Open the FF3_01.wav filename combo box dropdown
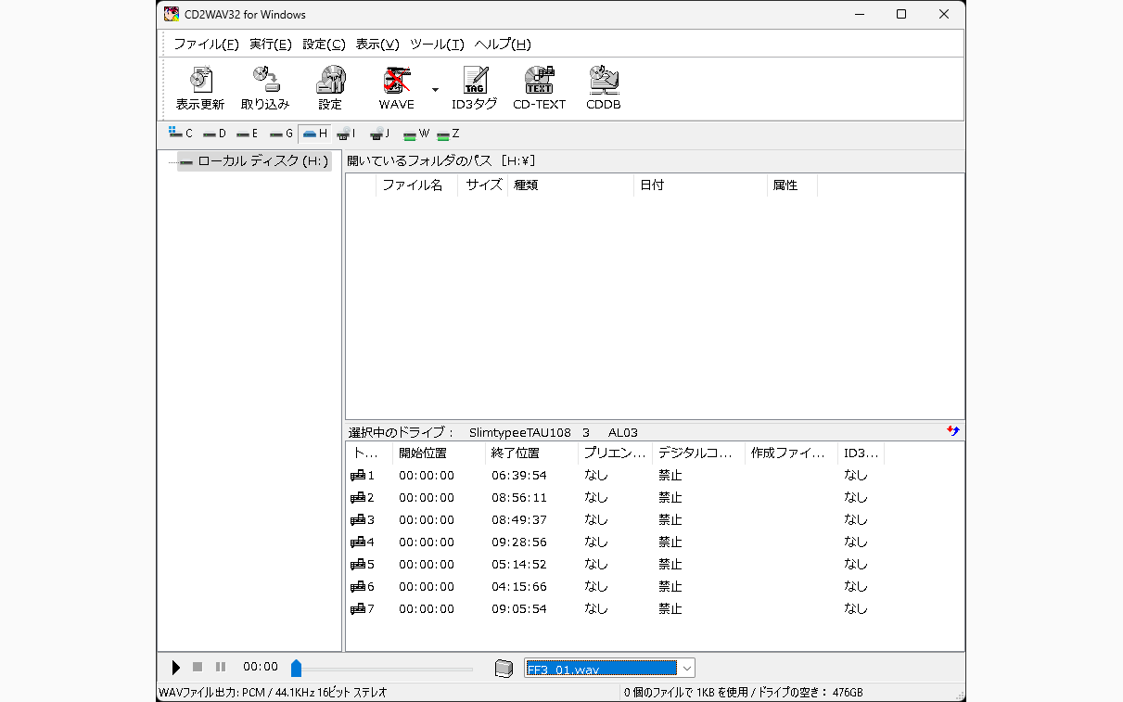The width and height of the screenshot is (1123, 702). coord(686,668)
